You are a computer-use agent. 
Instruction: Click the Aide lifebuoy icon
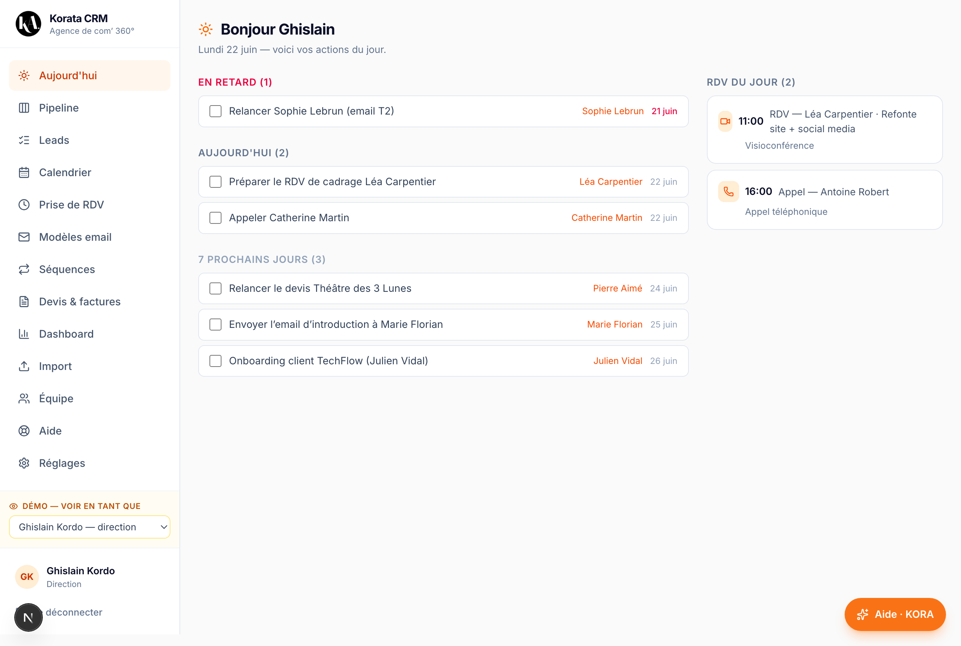[24, 431]
